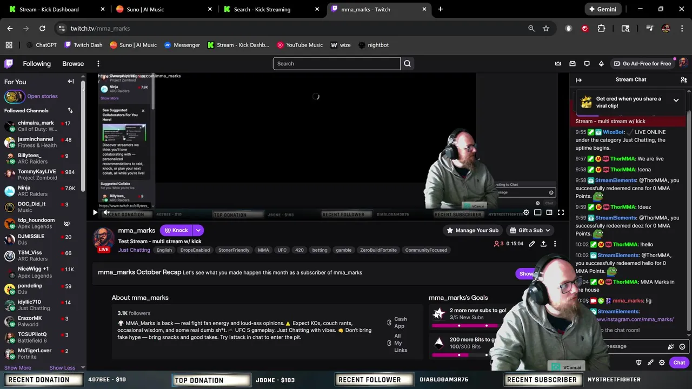Reload the Twitch page
Image resolution: width=692 pixels, height=389 pixels.
[x=42, y=28]
